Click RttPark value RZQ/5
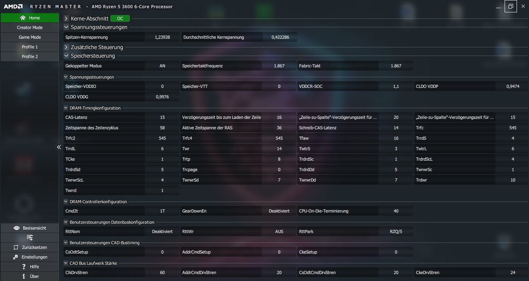 396,231
